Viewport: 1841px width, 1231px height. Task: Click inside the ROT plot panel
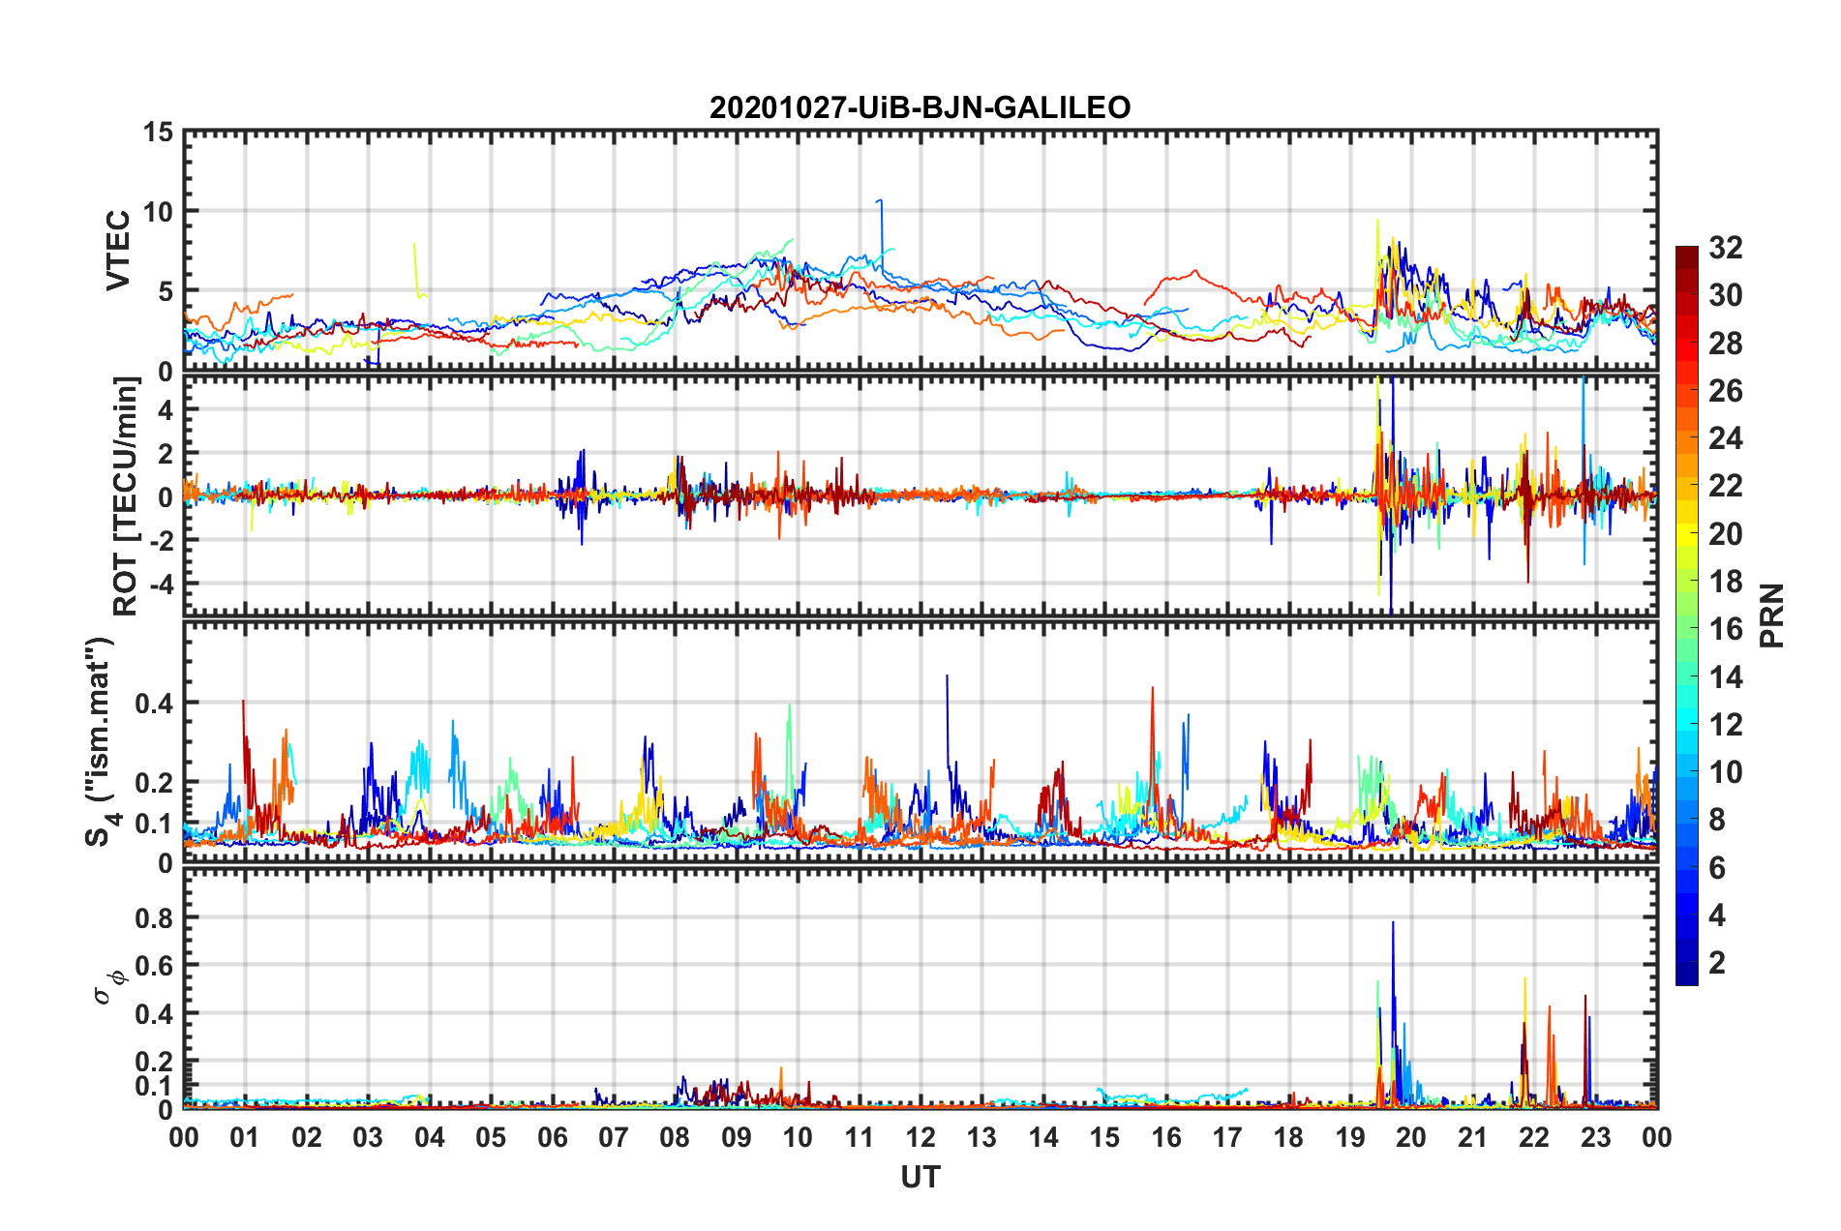(x=920, y=495)
